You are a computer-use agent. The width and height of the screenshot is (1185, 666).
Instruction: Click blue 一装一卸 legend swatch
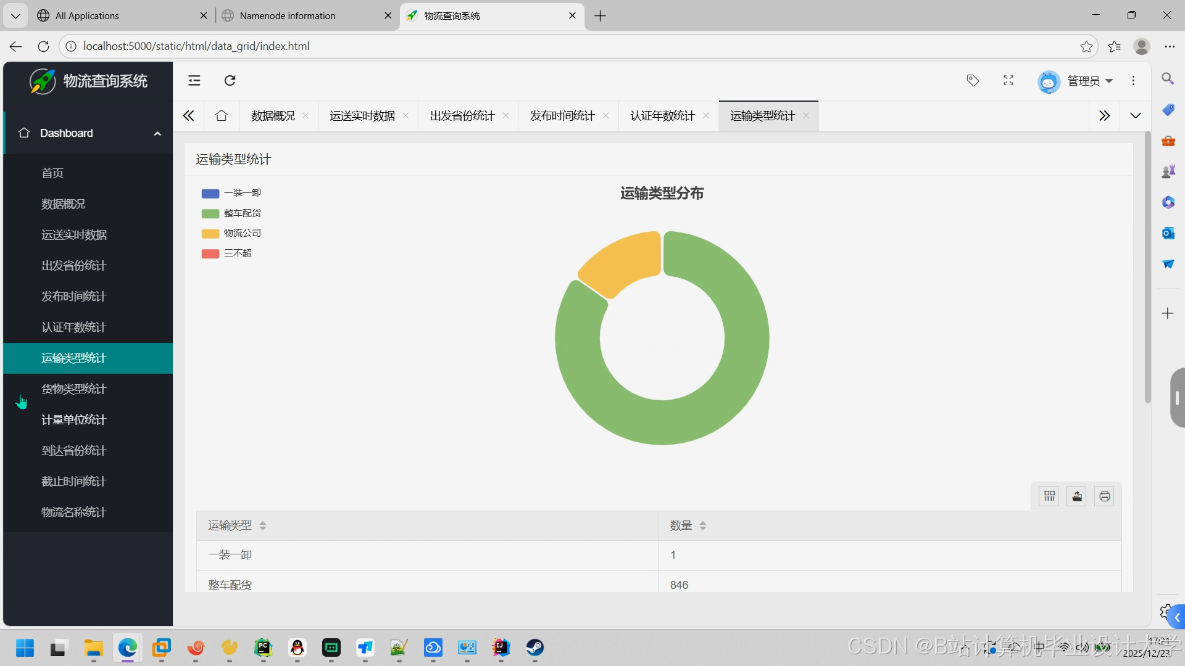[x=210, y=194]
